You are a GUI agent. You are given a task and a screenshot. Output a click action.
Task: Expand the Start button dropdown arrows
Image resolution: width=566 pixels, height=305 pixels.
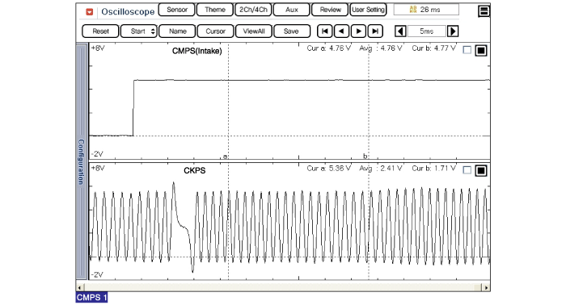tap(153, 31)
